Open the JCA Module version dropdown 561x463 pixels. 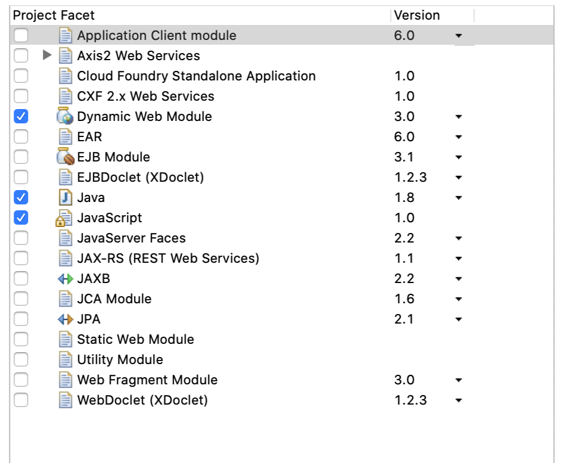click(459, 299)
